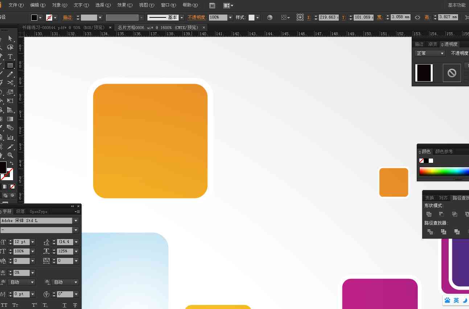This screenshot has height=309, width=469.
Task: Select the Rectangle tool in toolbox
Action: pos(10,66)
